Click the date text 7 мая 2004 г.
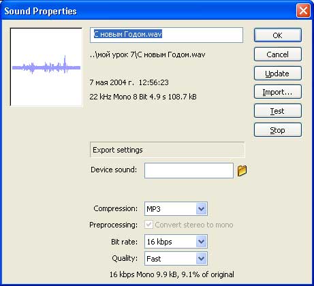Viewport: 314px width, 286px height. click(129, 82)
